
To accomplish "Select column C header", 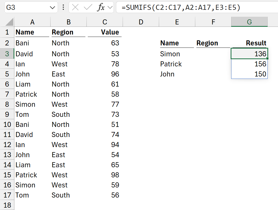I will click(105, 22).
